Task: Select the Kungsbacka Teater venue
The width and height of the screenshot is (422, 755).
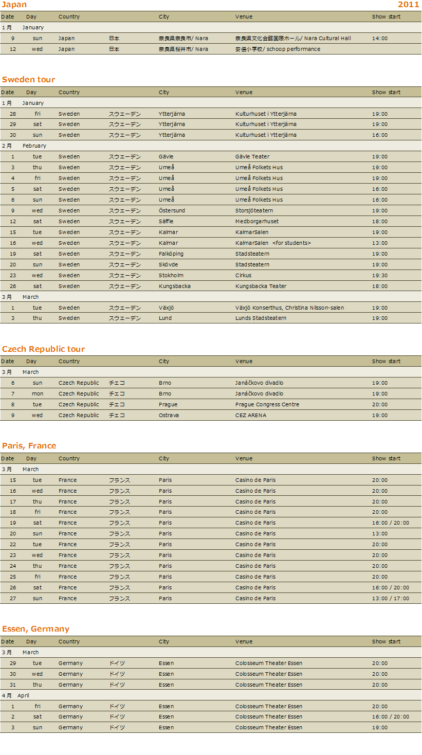Action: pyautogui.click(x=261, y=286)
